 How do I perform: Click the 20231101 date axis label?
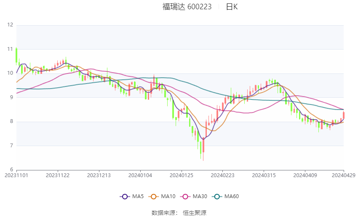pos(16,175)
